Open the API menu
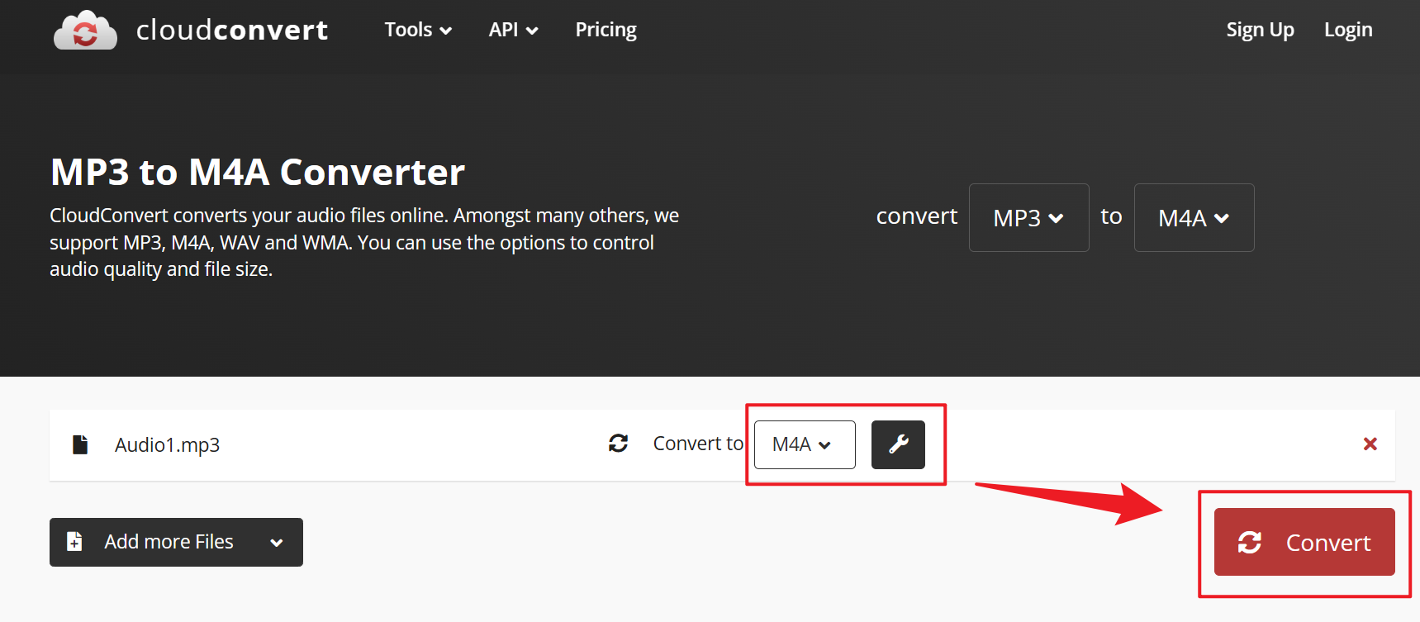This screenshot has width=1420, height=622. point(513,30)
